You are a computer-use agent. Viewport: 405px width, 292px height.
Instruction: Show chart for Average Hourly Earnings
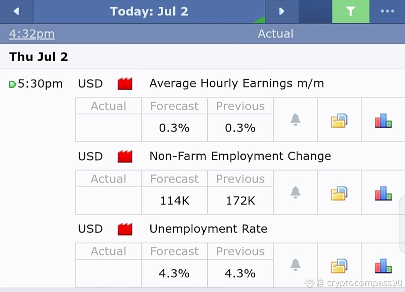[383, 120]
